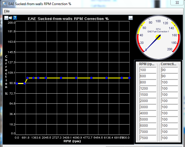Click the Correction field beside 100 RPM
The height and width of the screenshot is (147, 185).
[169, 70]
